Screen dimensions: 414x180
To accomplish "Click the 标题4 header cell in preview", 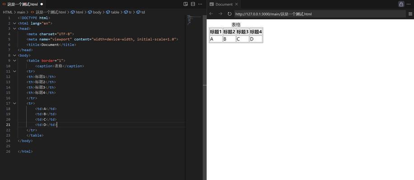I will pos(256,32).
